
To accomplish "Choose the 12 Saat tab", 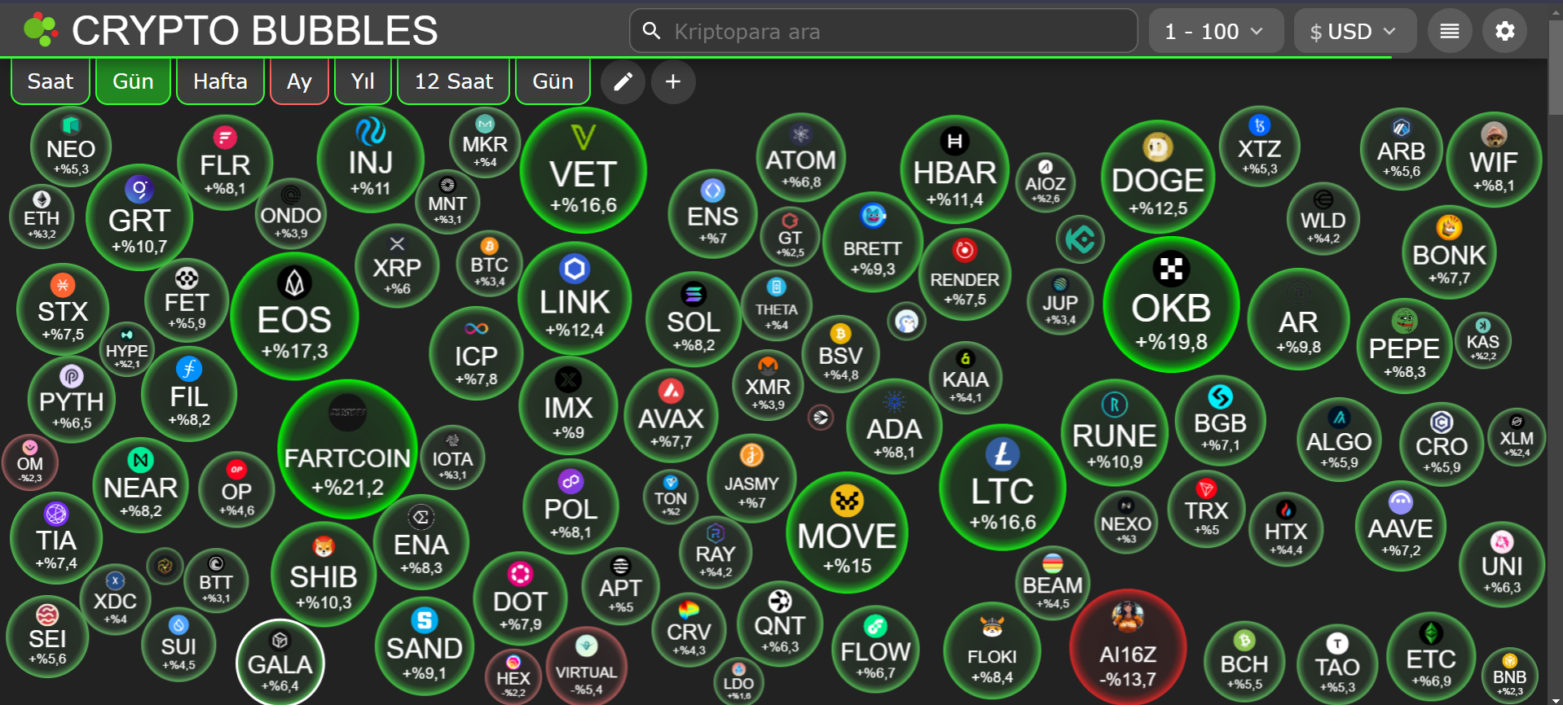I will click(454, 81).
